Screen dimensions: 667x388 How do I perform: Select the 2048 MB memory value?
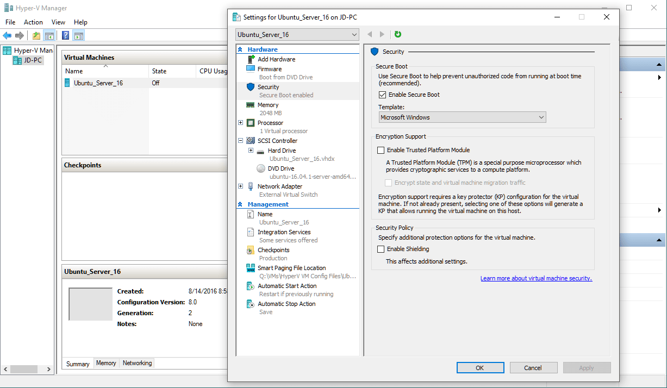click(270, 113)
